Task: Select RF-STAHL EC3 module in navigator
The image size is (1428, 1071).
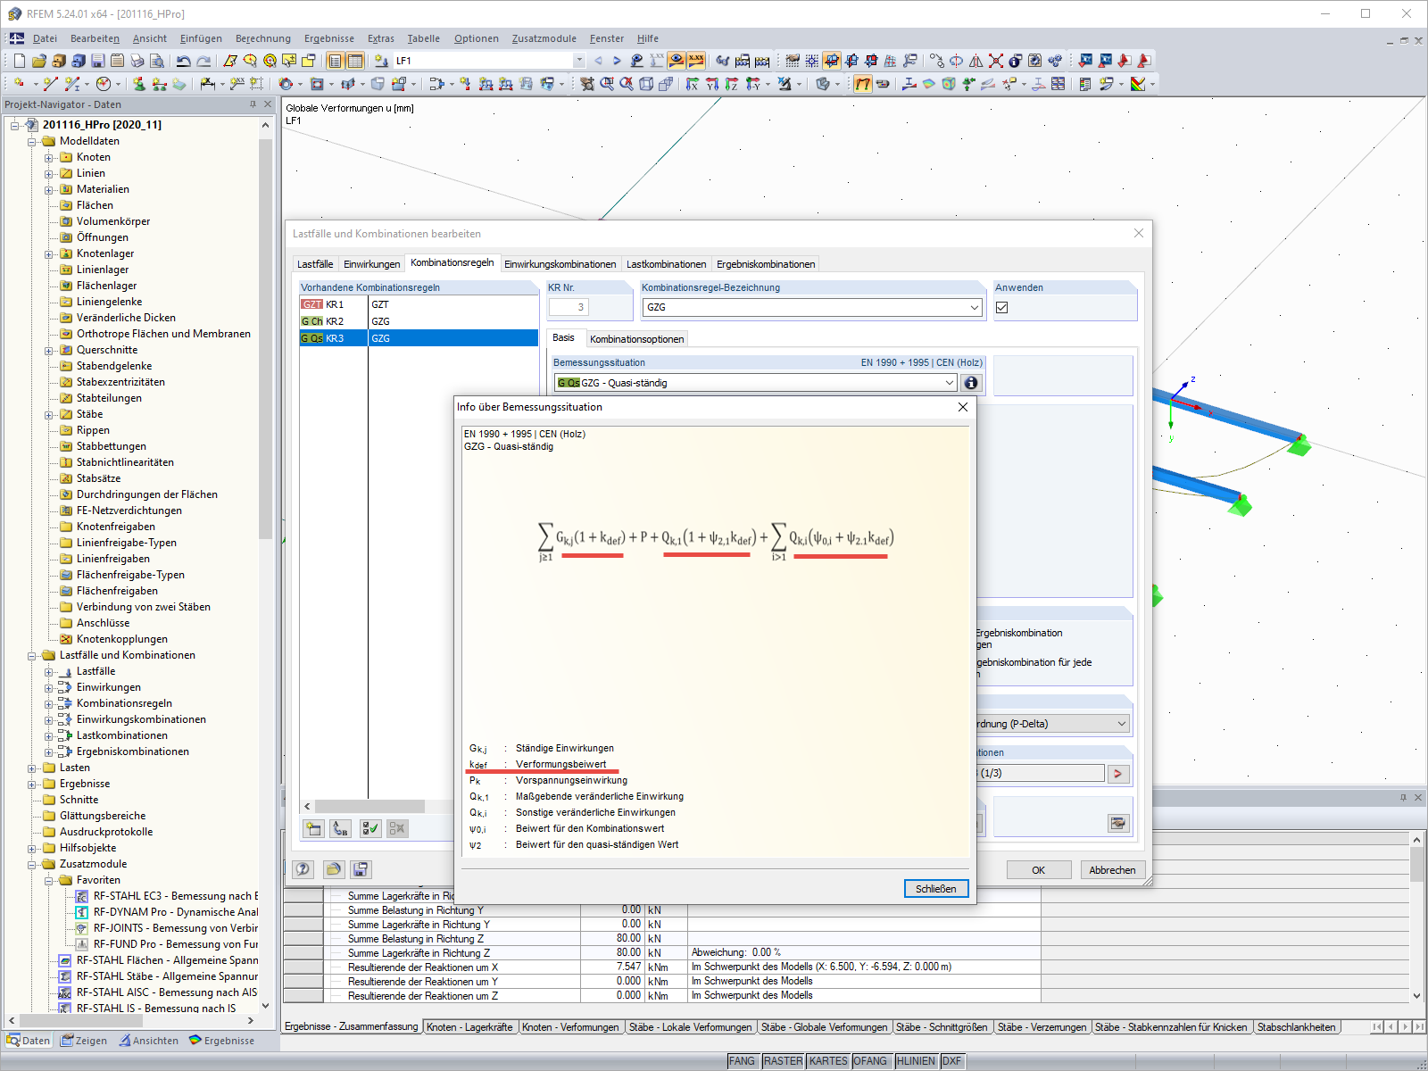Action: coord(167,896)
